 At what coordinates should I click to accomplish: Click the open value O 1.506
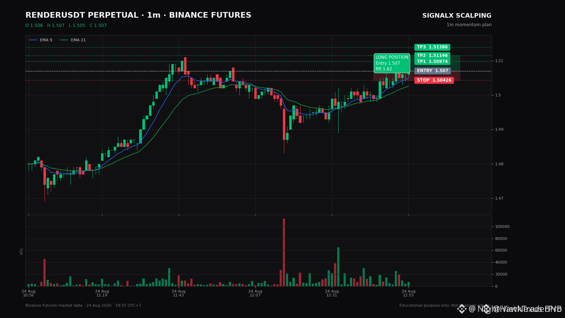pyautogui.click(x=34, y=25)
